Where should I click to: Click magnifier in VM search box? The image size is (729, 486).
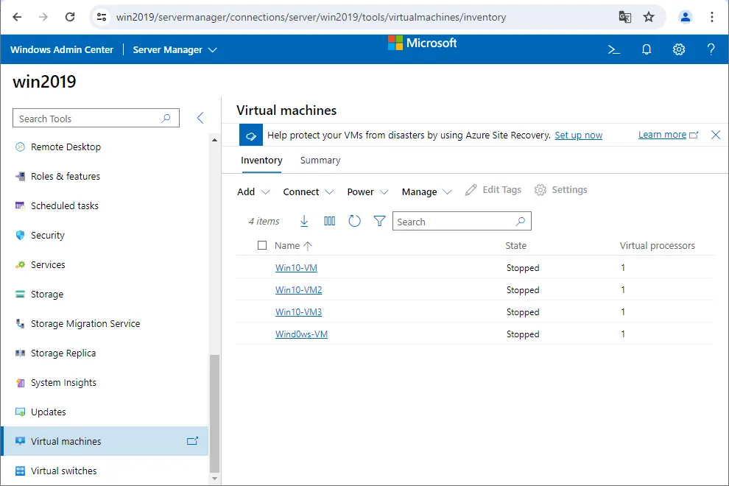521,222
